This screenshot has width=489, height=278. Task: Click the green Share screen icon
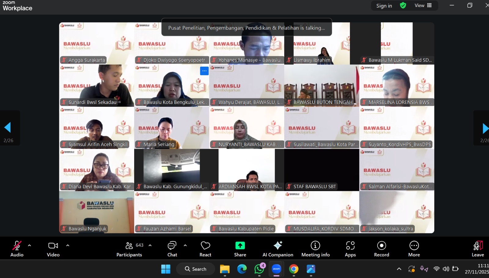(x=240, y=246)
